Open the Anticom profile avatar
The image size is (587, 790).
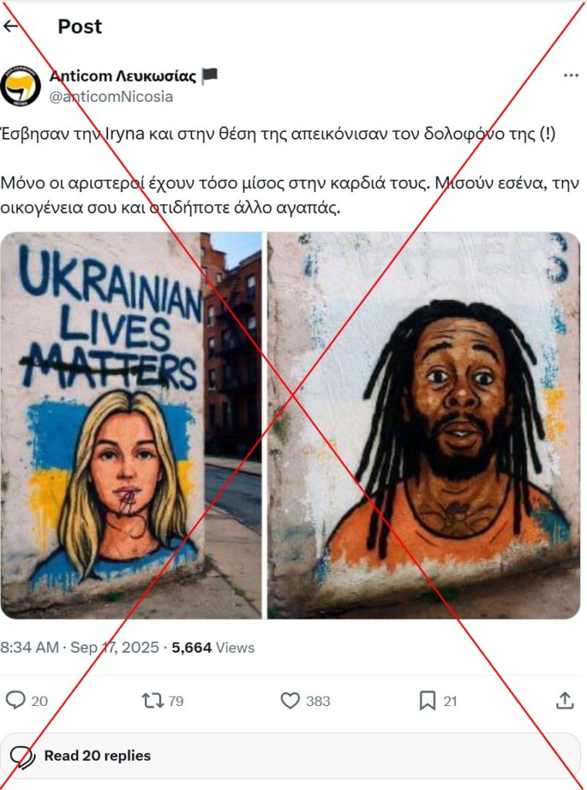pos(20,86)
